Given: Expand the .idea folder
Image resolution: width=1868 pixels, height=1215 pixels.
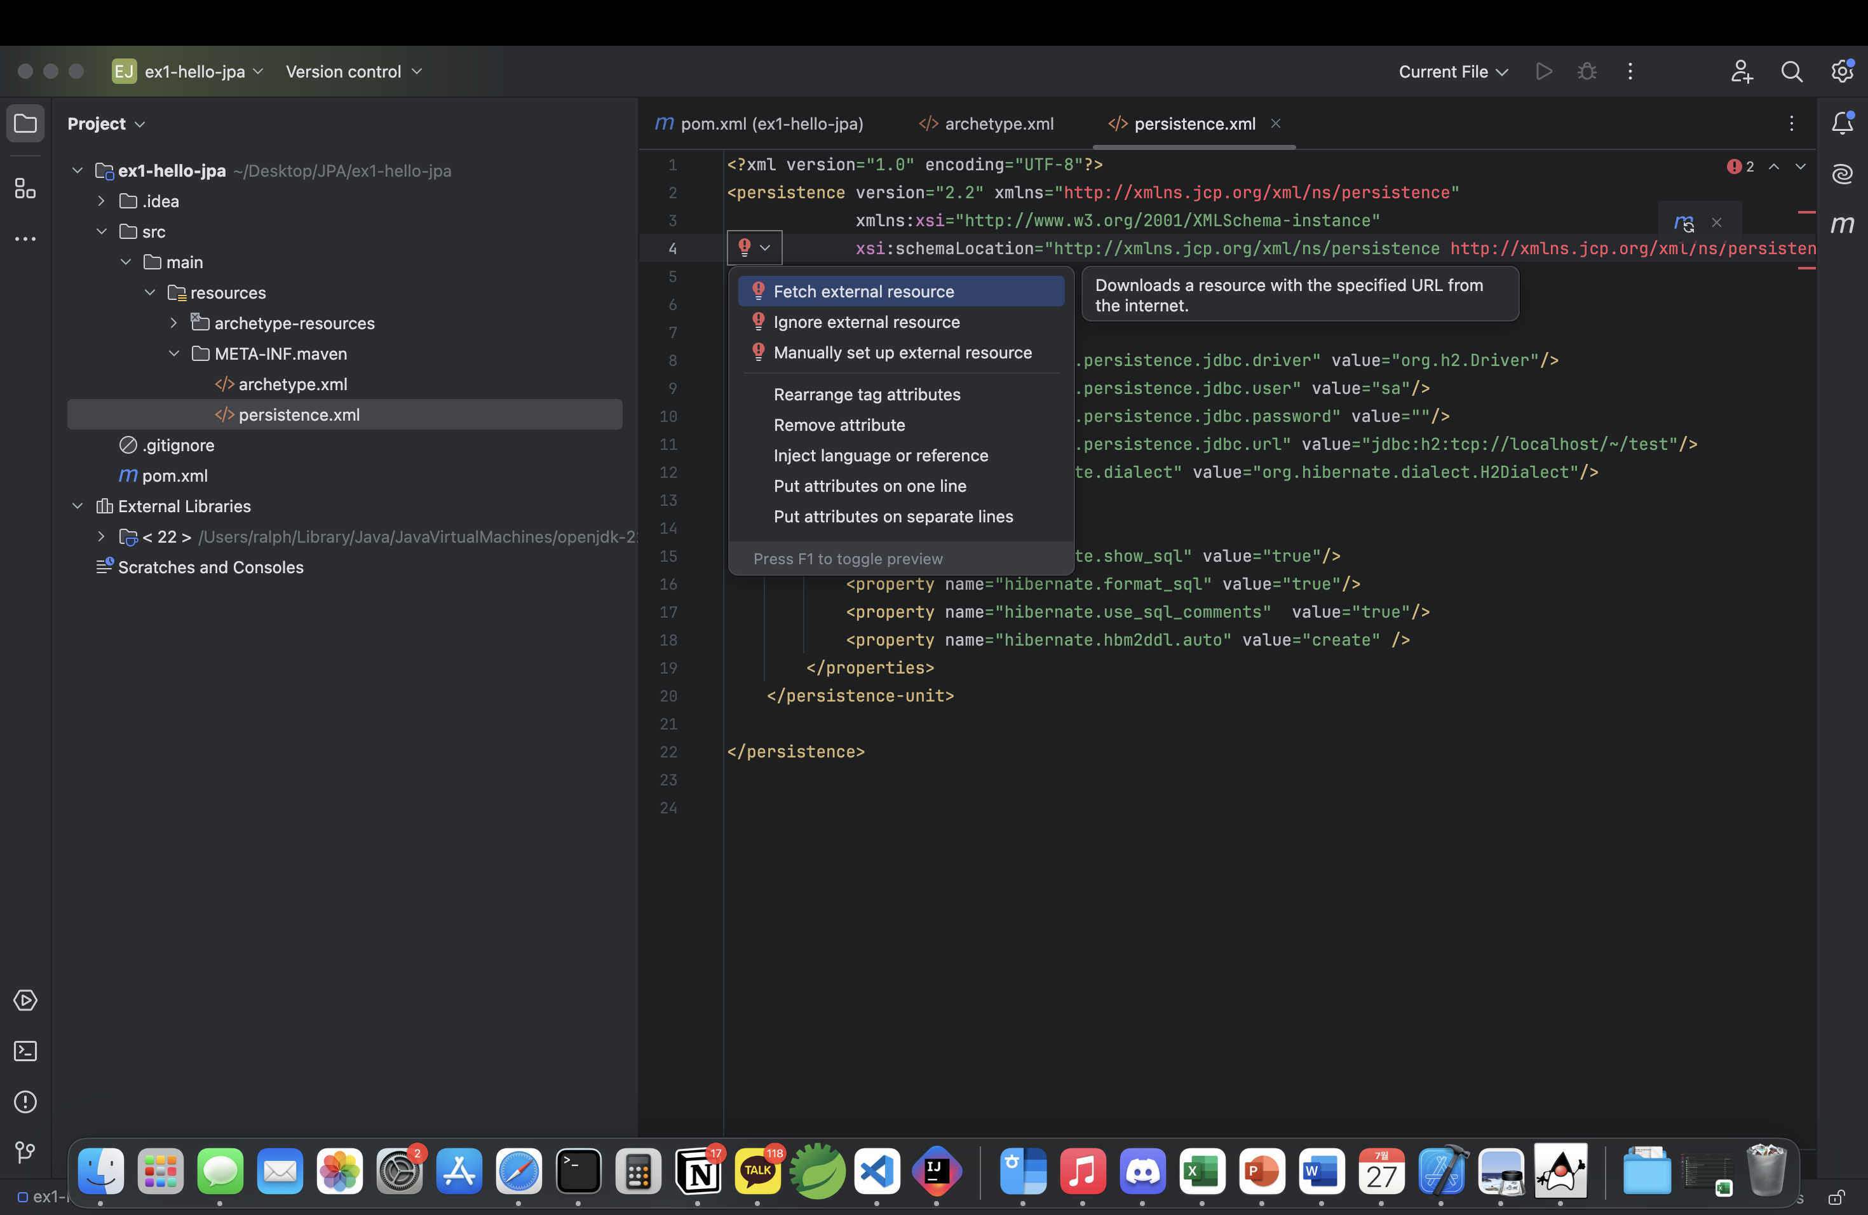Looking at the screenshot, I should [x=101, y=201].
